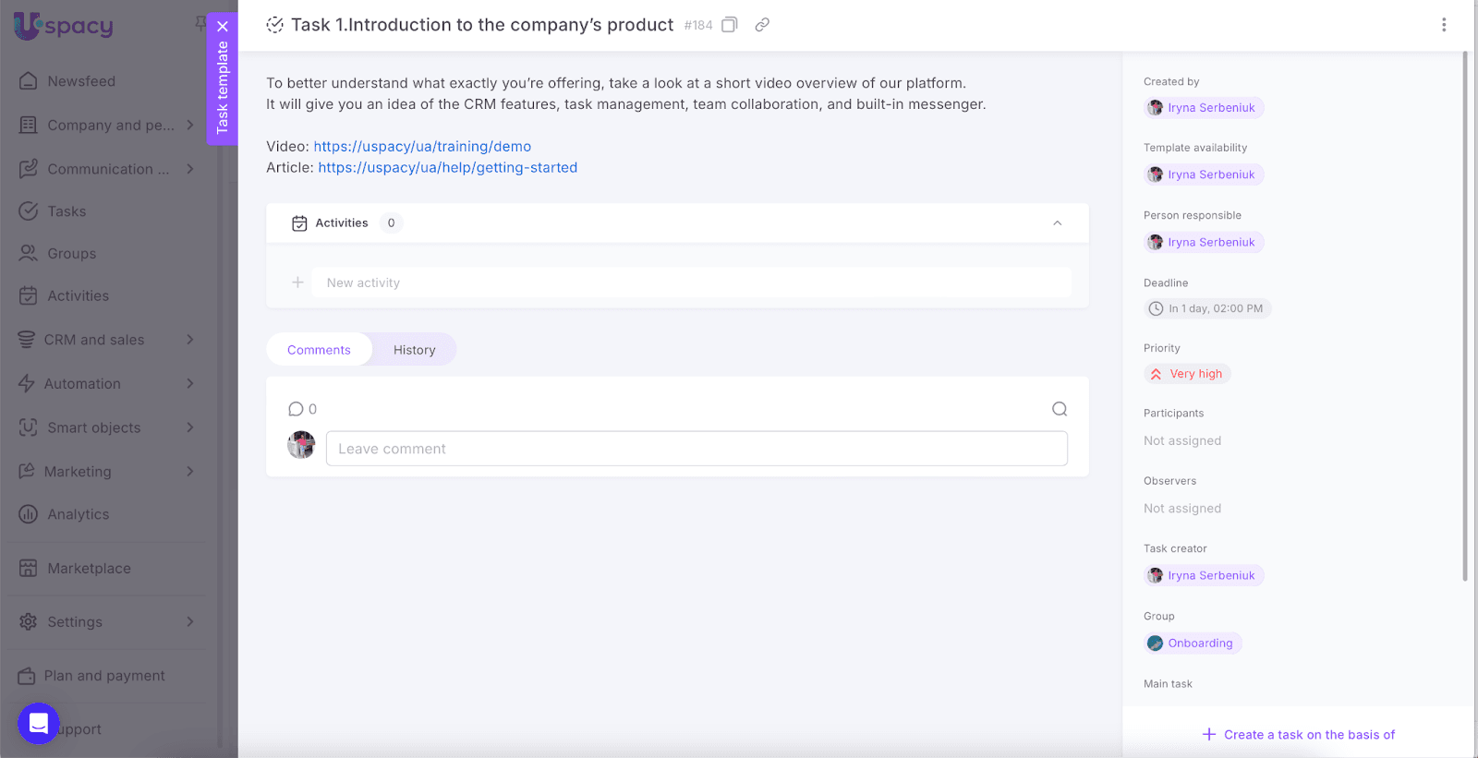Open the support chat bubble icon
Screen dimensions: 1478x758
(39, 723)
